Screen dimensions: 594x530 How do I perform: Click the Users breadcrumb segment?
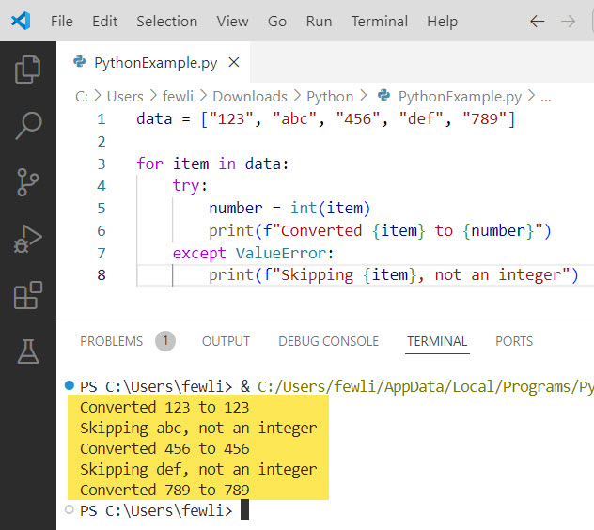click(x=125, y=97)
